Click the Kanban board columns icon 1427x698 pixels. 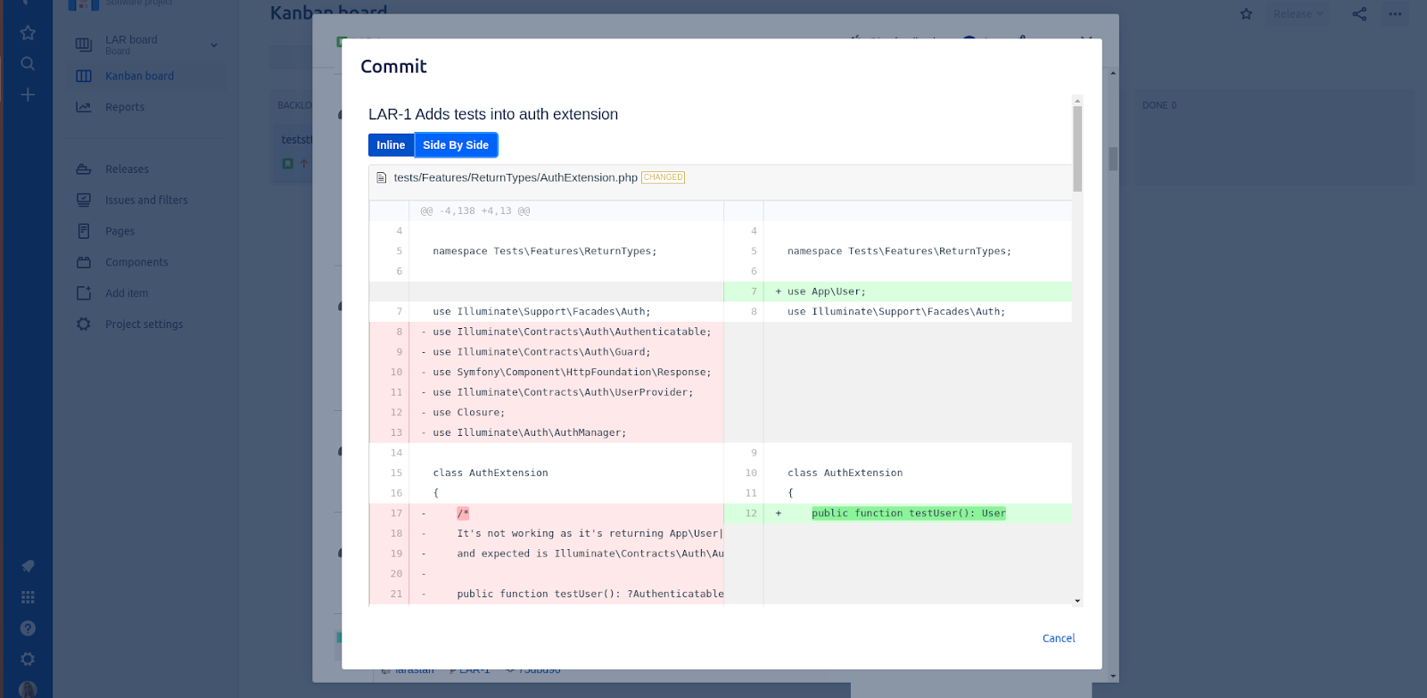[84, 76]
